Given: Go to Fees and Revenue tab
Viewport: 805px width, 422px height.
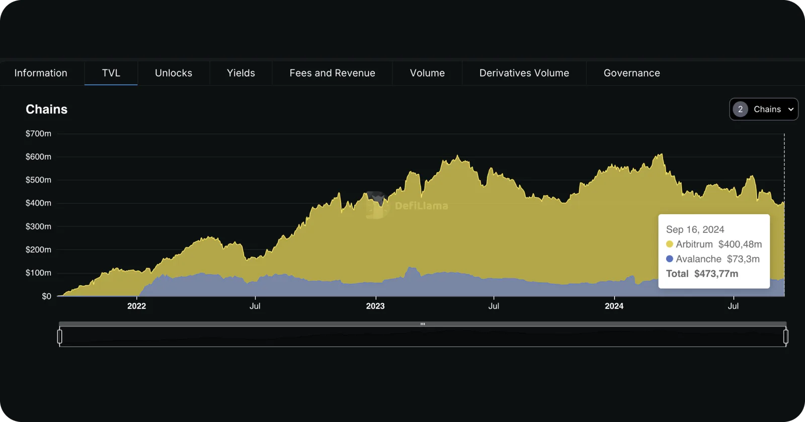Looking at the screenshot, I should click(333, 73).
